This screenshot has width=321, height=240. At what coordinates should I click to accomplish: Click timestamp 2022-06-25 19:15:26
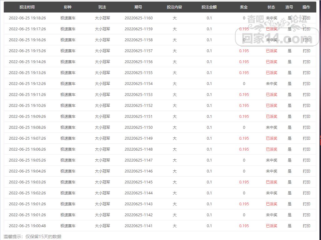pyautogui.click(x=27, y=51)
